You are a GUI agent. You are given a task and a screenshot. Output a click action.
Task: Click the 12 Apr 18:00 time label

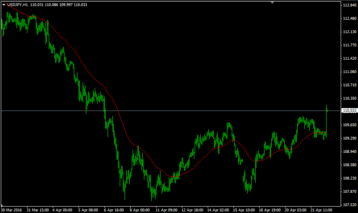point(192,210)
